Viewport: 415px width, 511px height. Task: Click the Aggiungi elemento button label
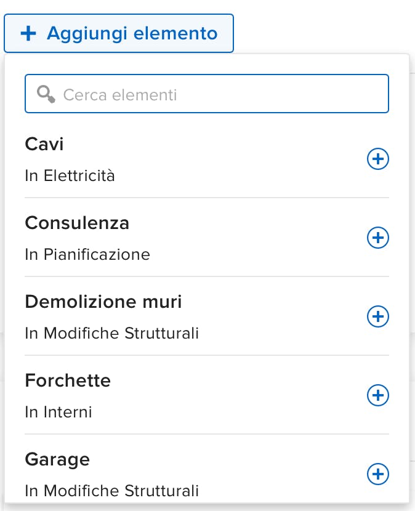[x=132, y=33]
